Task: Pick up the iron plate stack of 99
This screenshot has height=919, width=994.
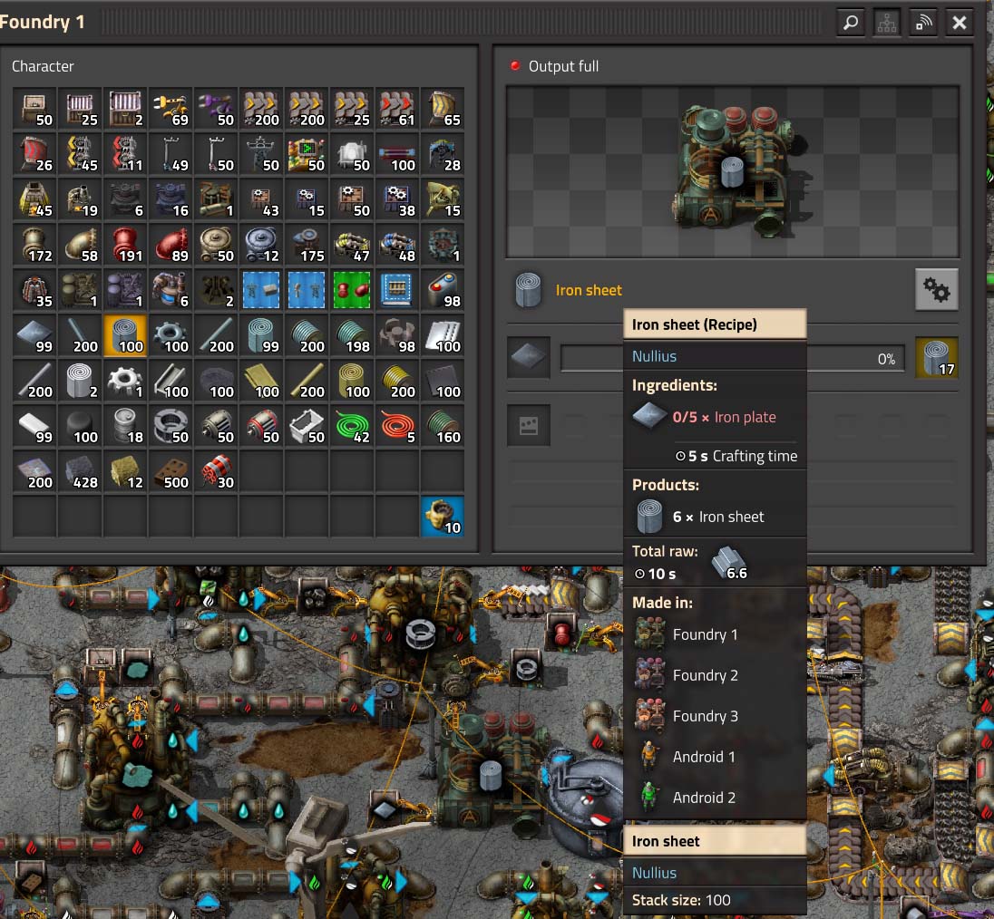Action: tap(34, 335)
